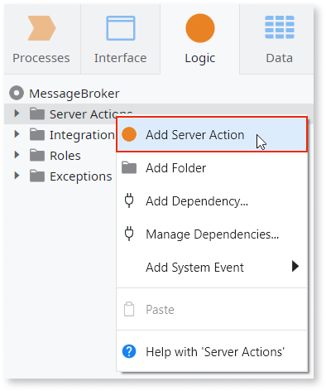
Task: Choose Add Server Action from menu
Action: pos(212,134)
